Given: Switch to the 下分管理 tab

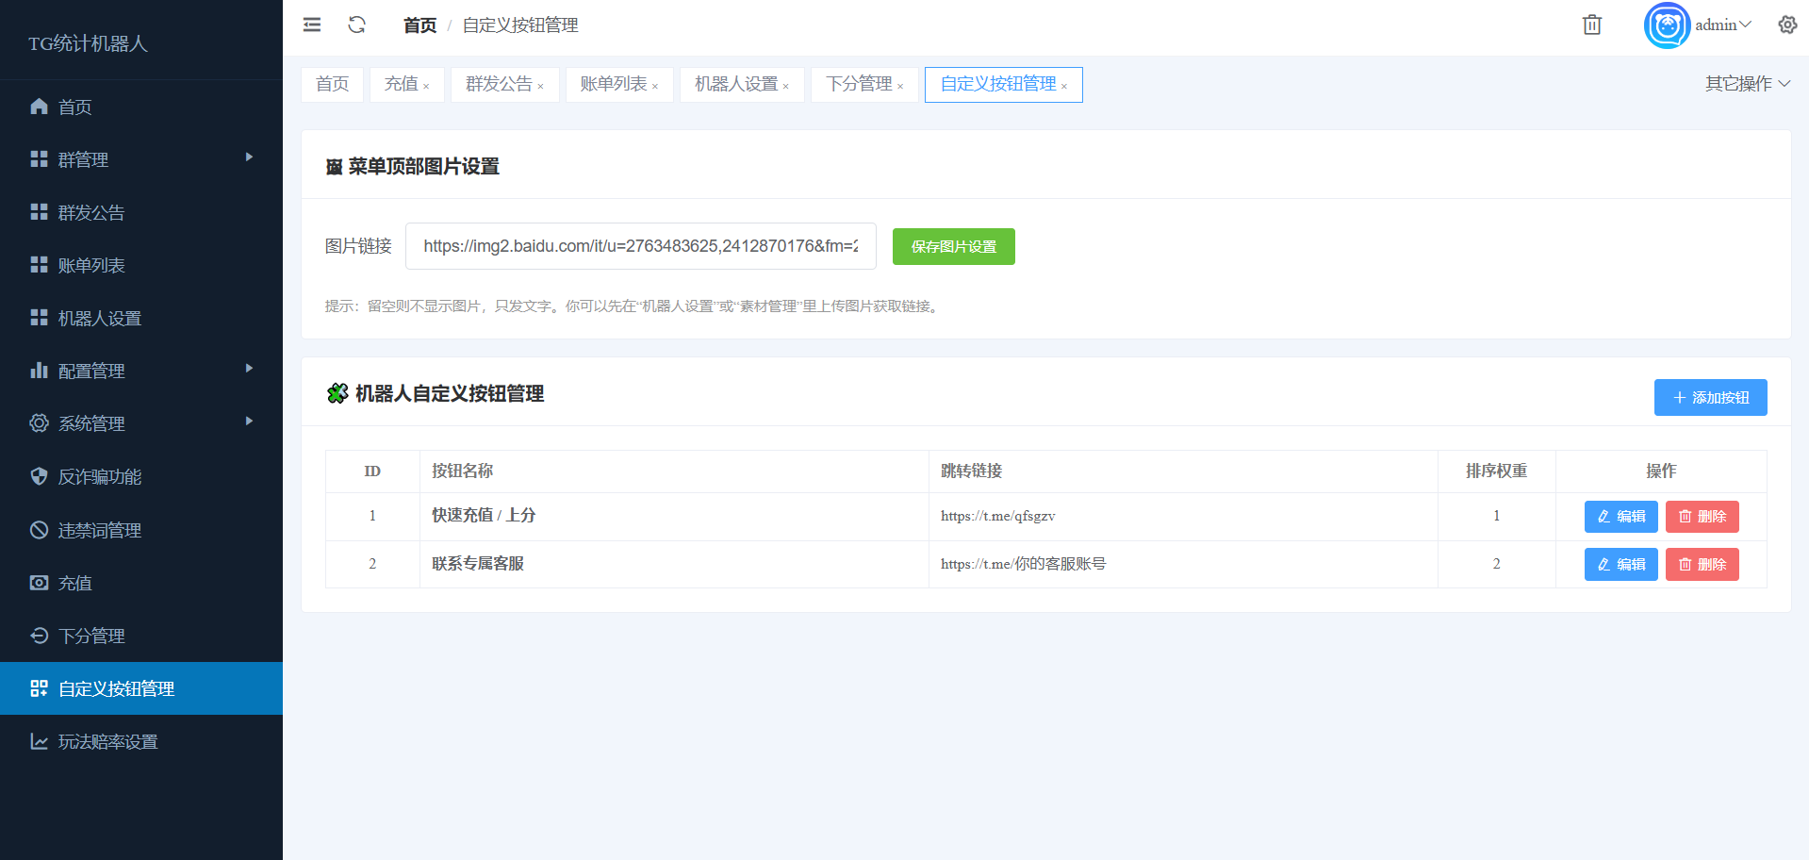Looking at the screenshot, I should click(x=859, y=85).
